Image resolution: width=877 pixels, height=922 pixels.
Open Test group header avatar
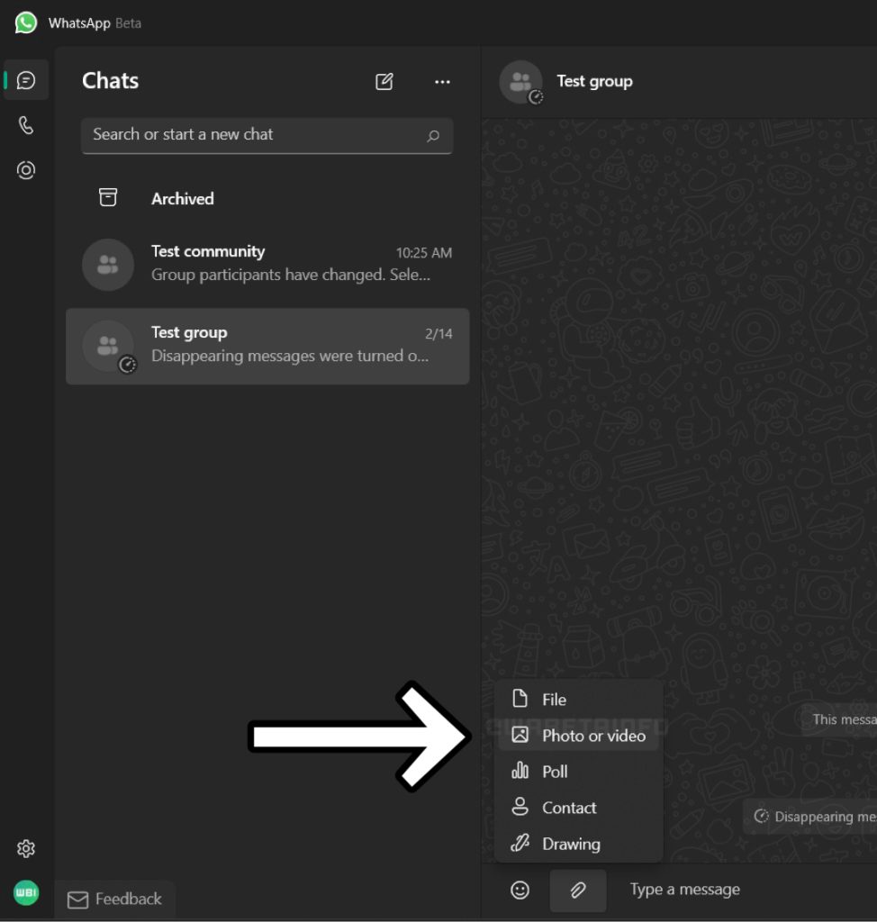click(x=521, y=82)
